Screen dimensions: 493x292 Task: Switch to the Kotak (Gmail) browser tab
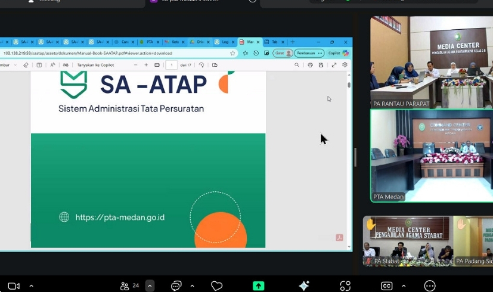[175, 42]
